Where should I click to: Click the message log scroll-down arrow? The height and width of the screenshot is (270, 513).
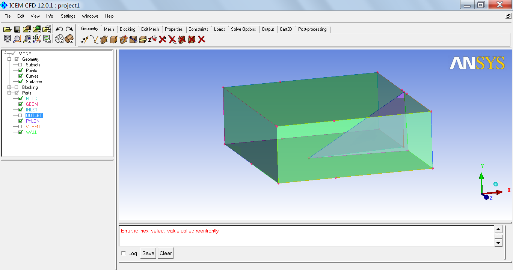click(x=498, y=243)
